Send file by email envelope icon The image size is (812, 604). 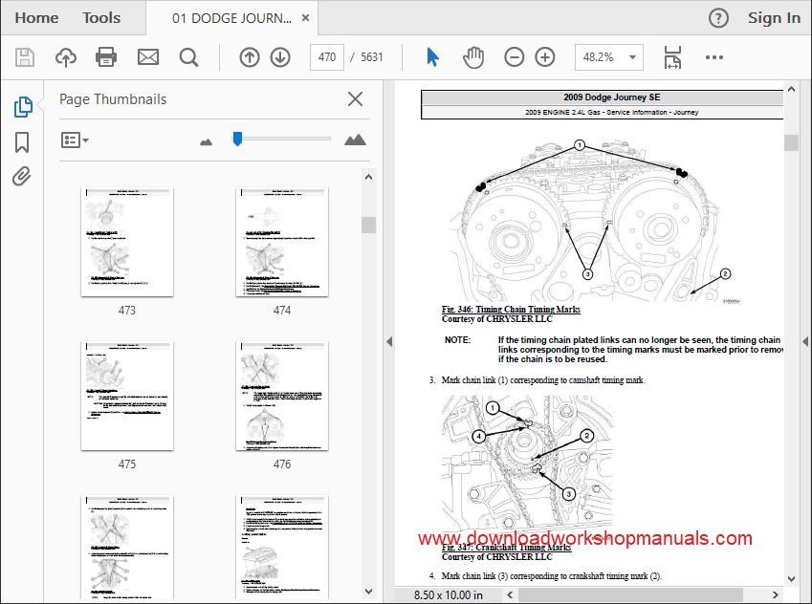click(x=148, y=57)
